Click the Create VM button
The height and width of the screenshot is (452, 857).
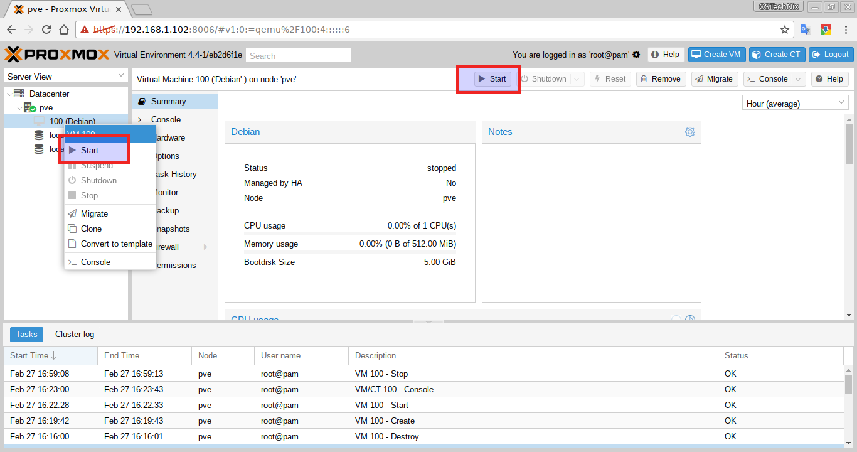716,55
